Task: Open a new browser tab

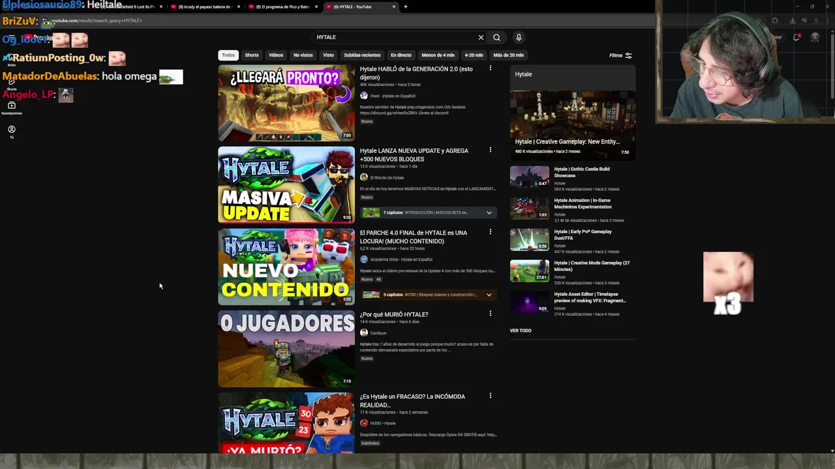Action: 405,7
